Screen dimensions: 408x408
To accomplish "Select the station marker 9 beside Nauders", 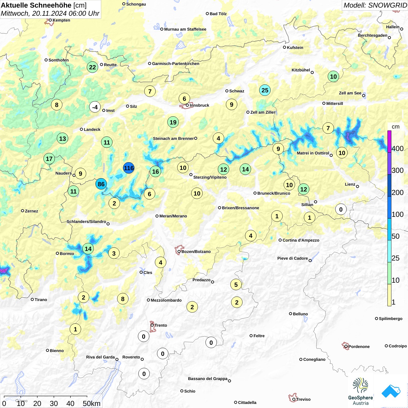I will (x=80, y=174).
